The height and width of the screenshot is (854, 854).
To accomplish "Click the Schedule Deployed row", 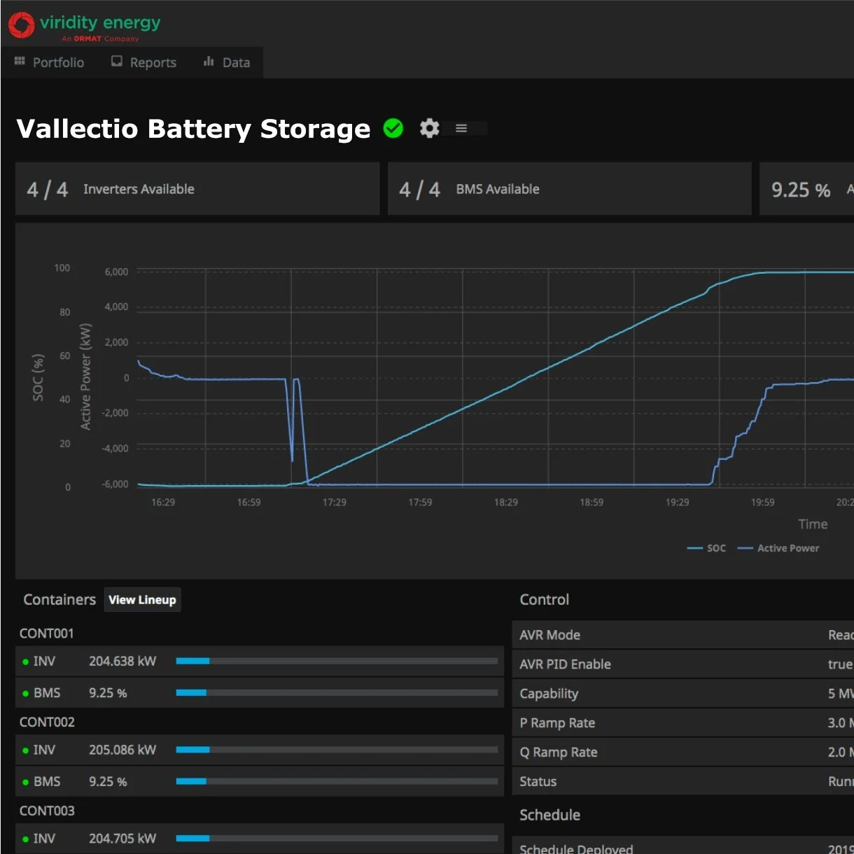I will click(x=683, y=846).
